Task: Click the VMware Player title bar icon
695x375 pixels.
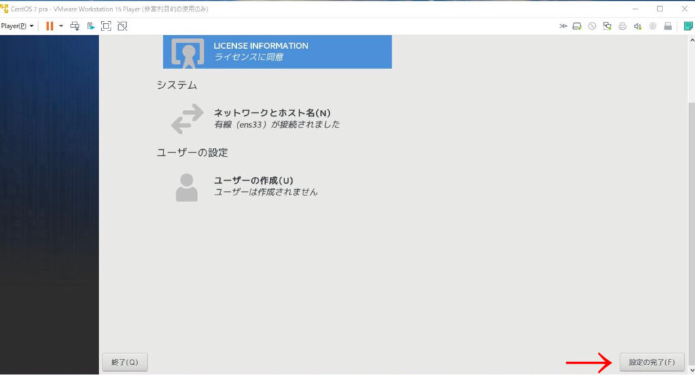Action: [5, 8]
